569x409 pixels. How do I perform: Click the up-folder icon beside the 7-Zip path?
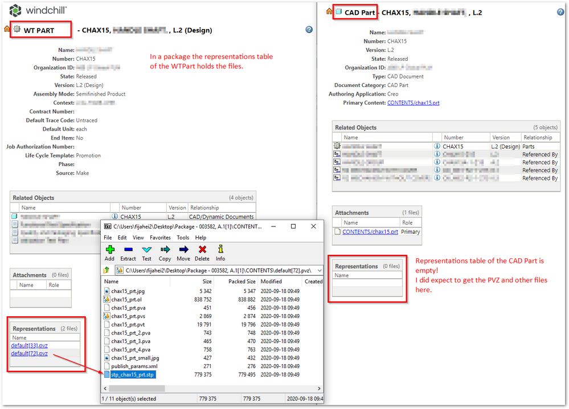pyautogui.click(x=107, y=270)
